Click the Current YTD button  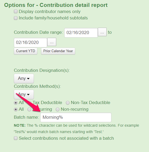tap(26, 51)
